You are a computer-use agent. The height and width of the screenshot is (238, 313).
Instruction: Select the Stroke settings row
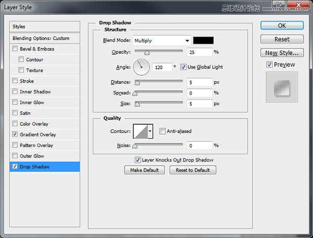click(x=45, y=81)
